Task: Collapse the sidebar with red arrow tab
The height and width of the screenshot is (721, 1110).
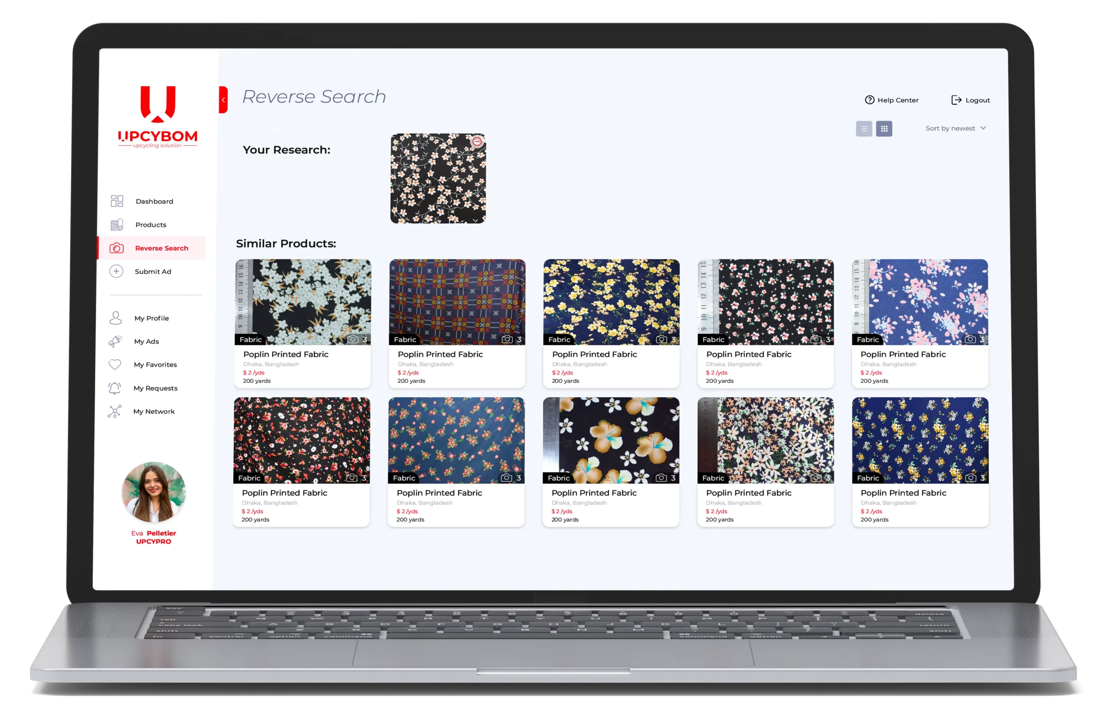Action: (x=223, y=100)
